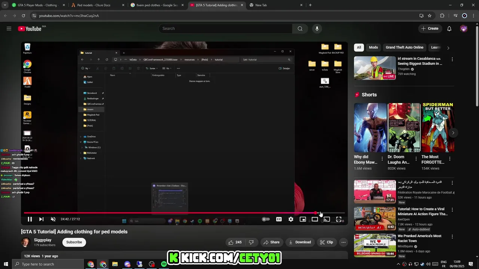
Task: Focus the YouTube search box
Action: pyautogui.click(x=226, y=28)
